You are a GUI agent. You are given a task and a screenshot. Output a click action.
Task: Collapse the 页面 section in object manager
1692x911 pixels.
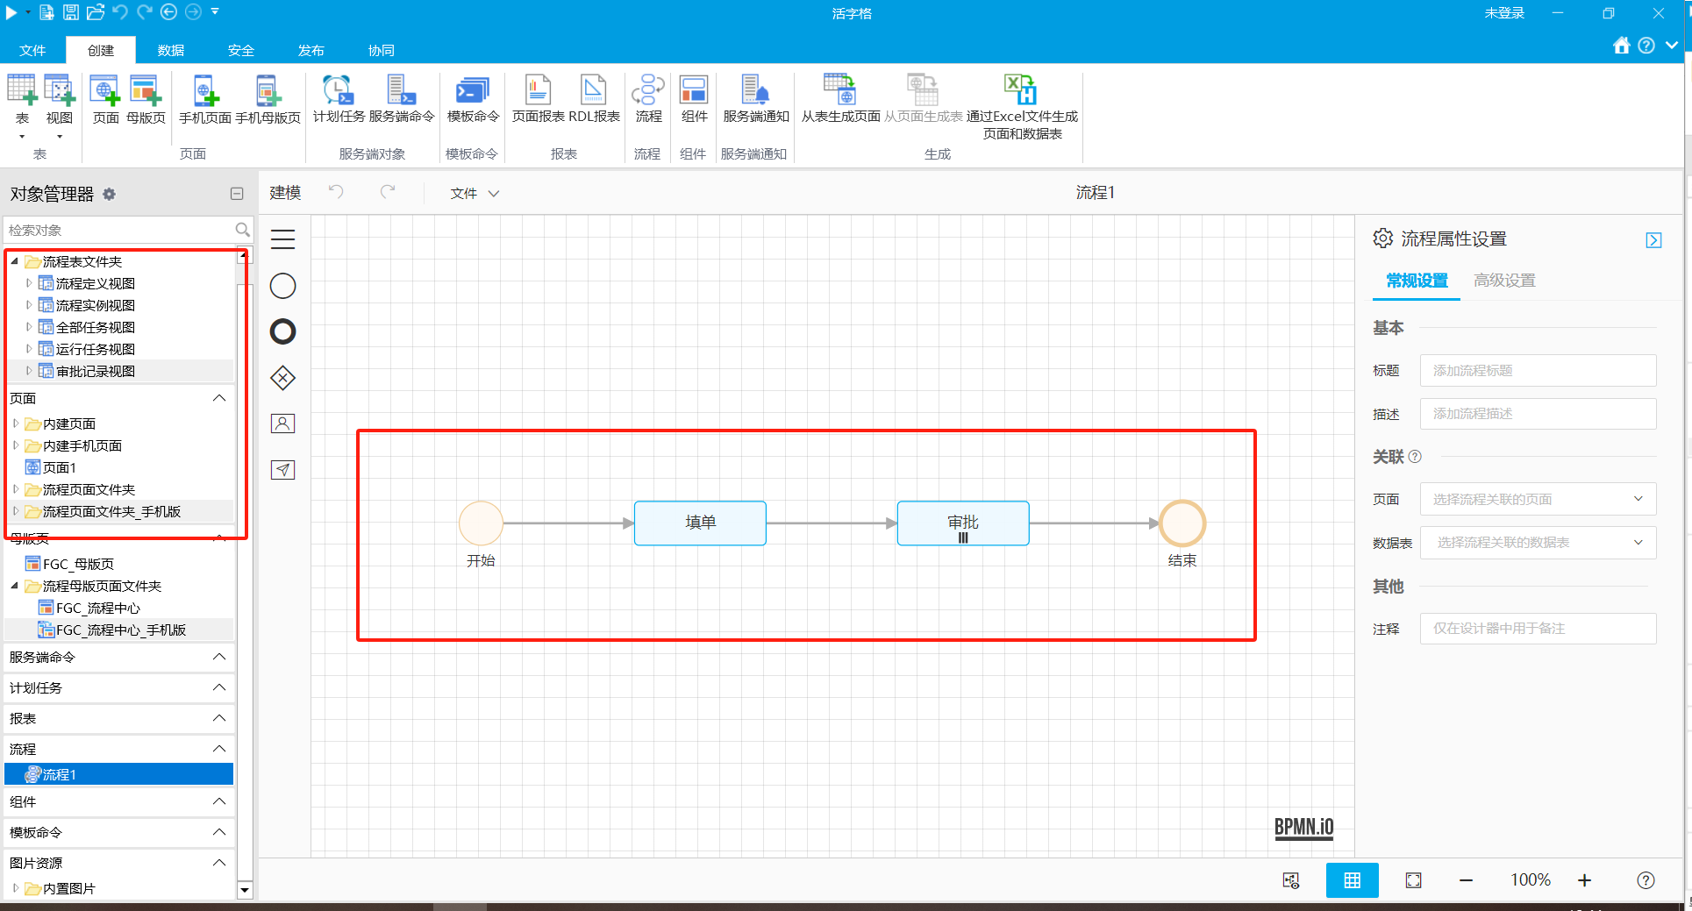[219, 398]
